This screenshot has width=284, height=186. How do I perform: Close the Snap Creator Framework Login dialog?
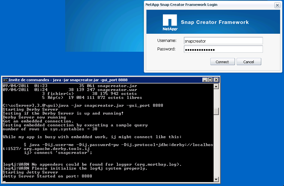coord(277,5)
